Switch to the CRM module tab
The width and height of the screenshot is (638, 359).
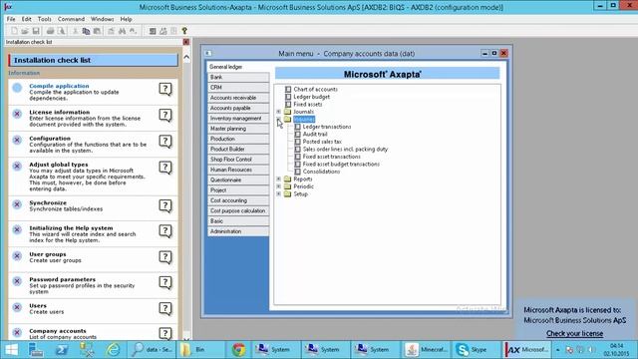pyautogui.click(x=238, y=88)
